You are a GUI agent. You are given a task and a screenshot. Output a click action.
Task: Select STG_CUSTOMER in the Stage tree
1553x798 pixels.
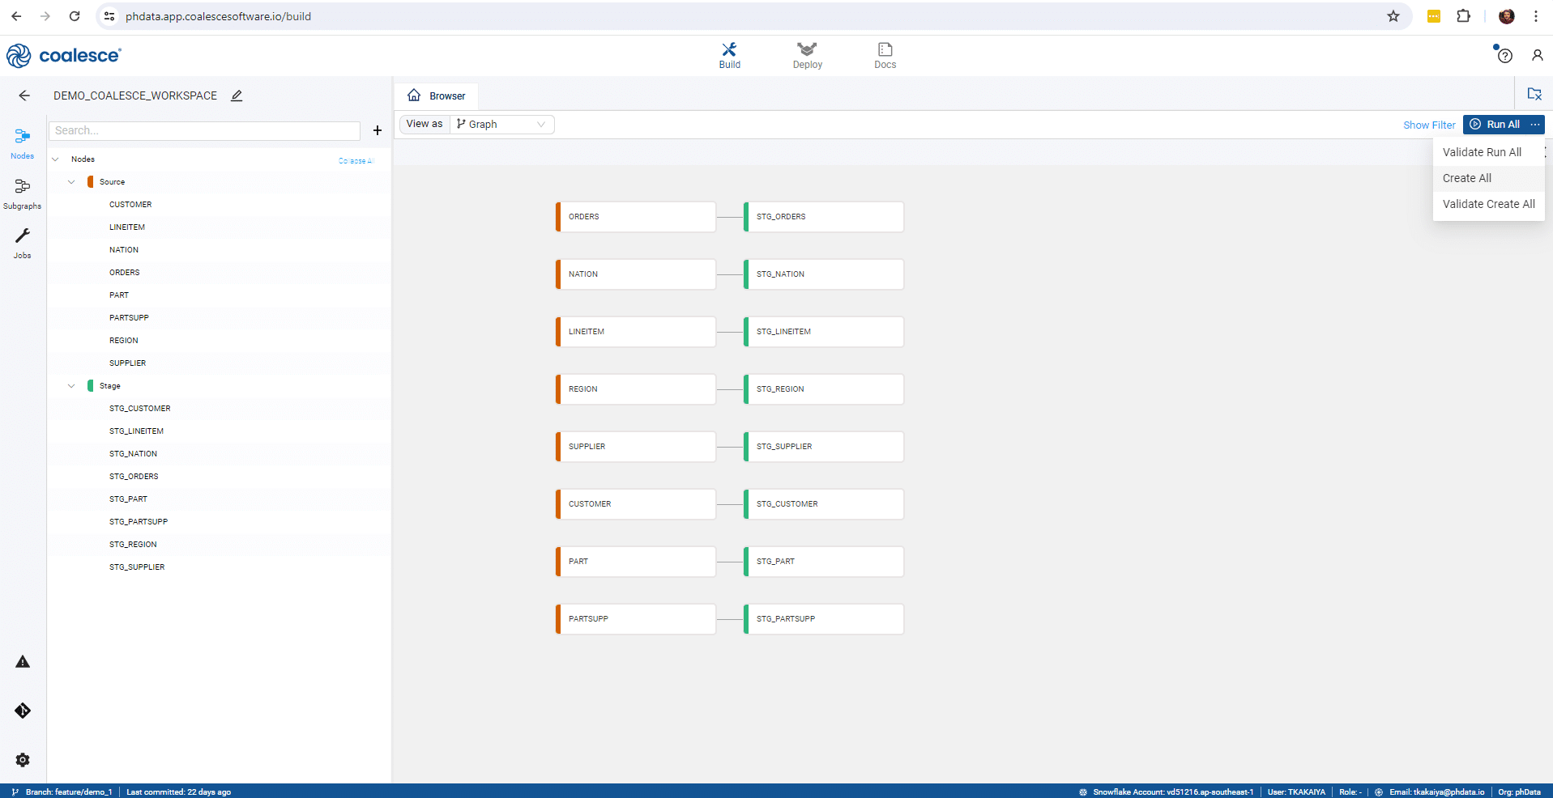(140, 409)
